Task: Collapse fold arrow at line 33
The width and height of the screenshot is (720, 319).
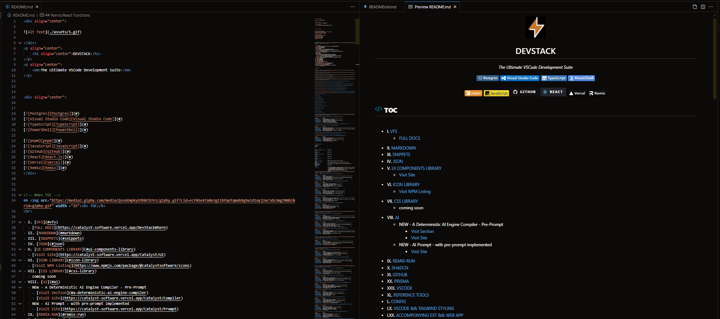Action: pos(20,195)
